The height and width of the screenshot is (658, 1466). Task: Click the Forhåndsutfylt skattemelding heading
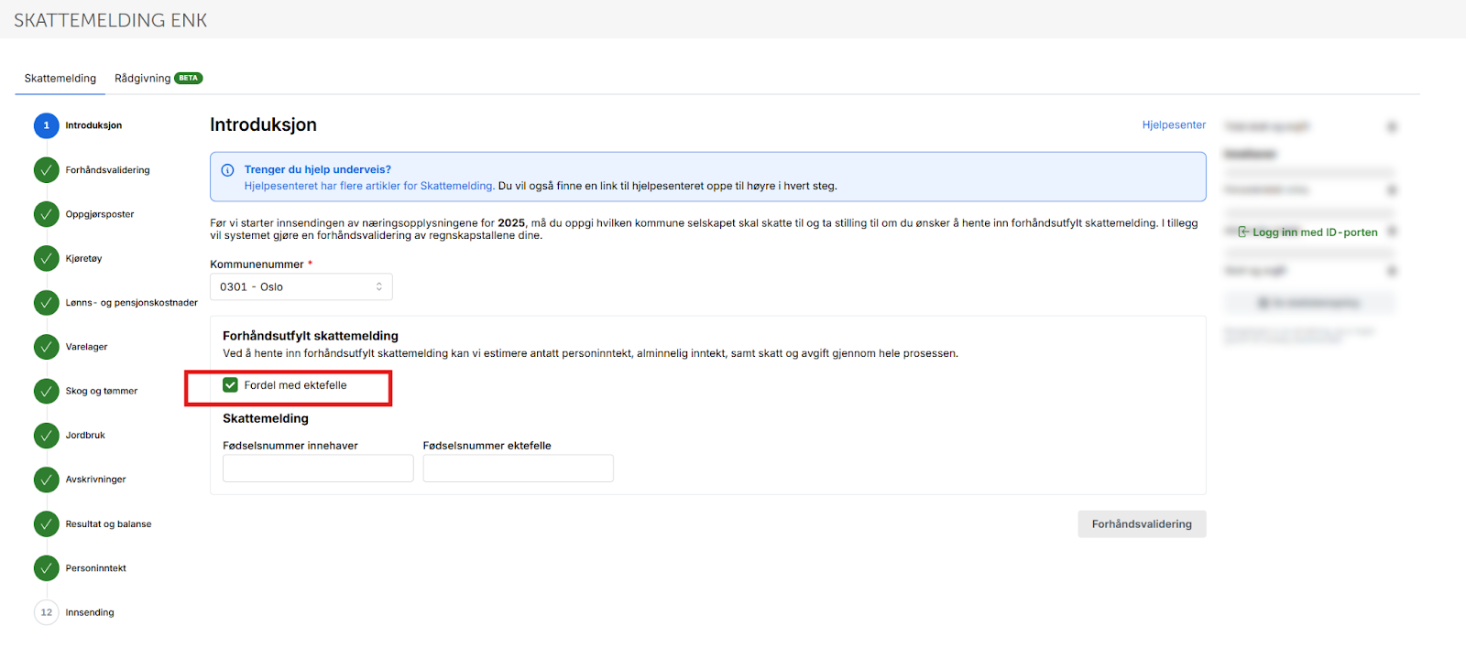pyautogui.click(x=311, y=336)
